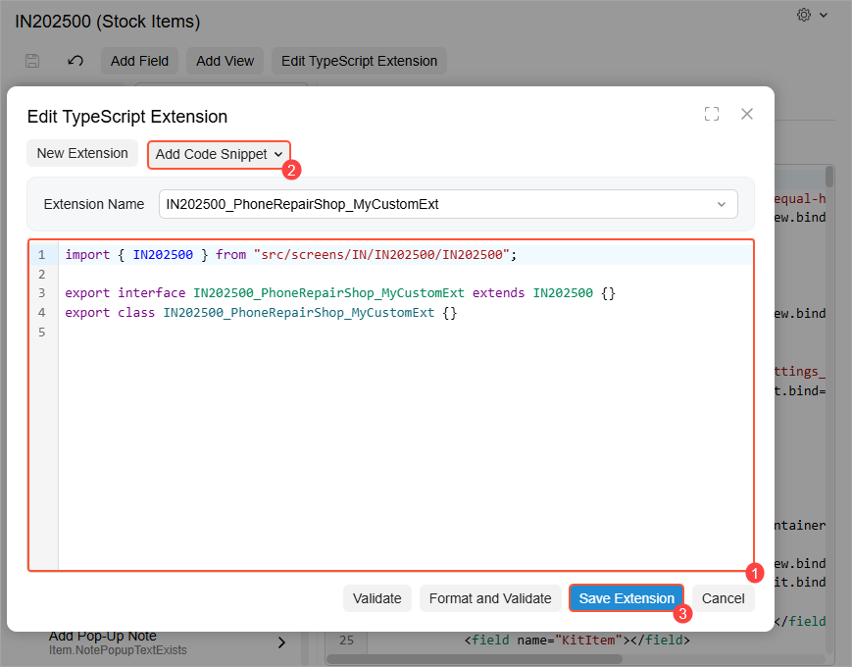Viewport: 852px width, 667px height.
Task: Expand the Extension Name combo box
Action: pyautogui.click(x=722, y=204)
